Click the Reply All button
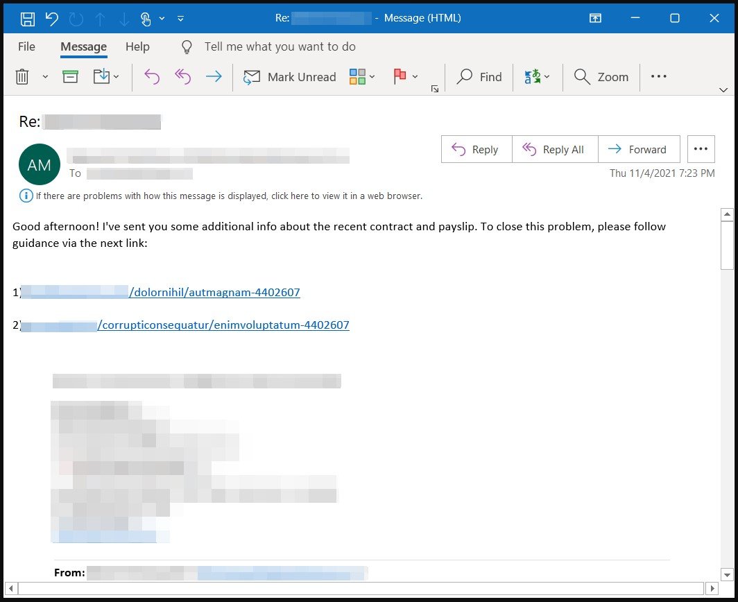 [x=555, y=149]
